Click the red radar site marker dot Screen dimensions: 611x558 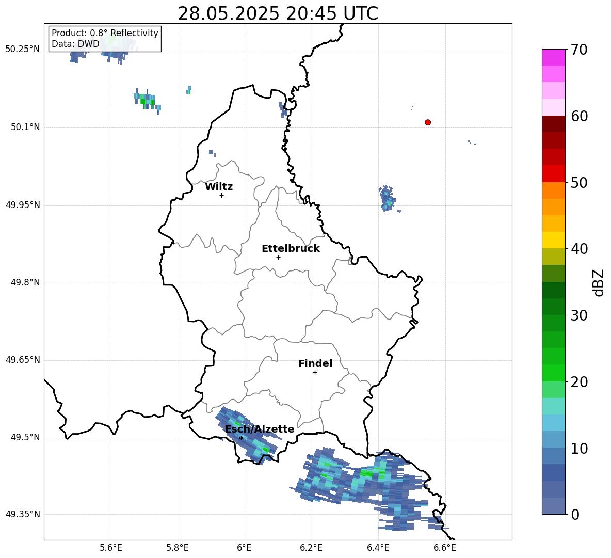[x=427, y=122]
